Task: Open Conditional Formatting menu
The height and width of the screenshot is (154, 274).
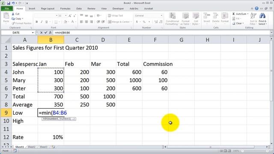Action: pos(172,19)
